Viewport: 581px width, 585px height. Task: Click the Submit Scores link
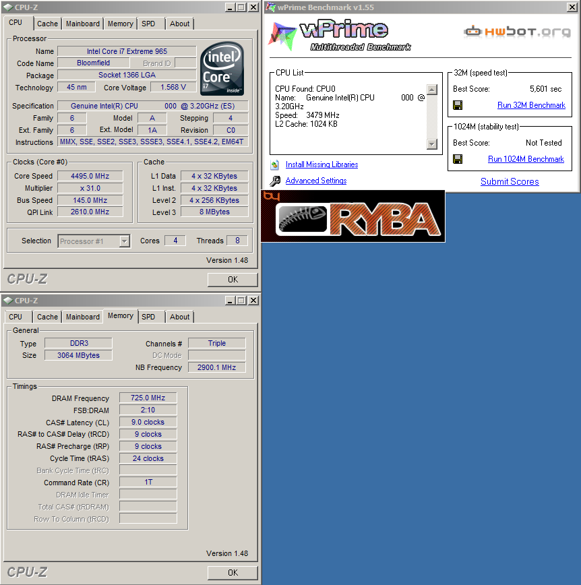pos(510,182)
